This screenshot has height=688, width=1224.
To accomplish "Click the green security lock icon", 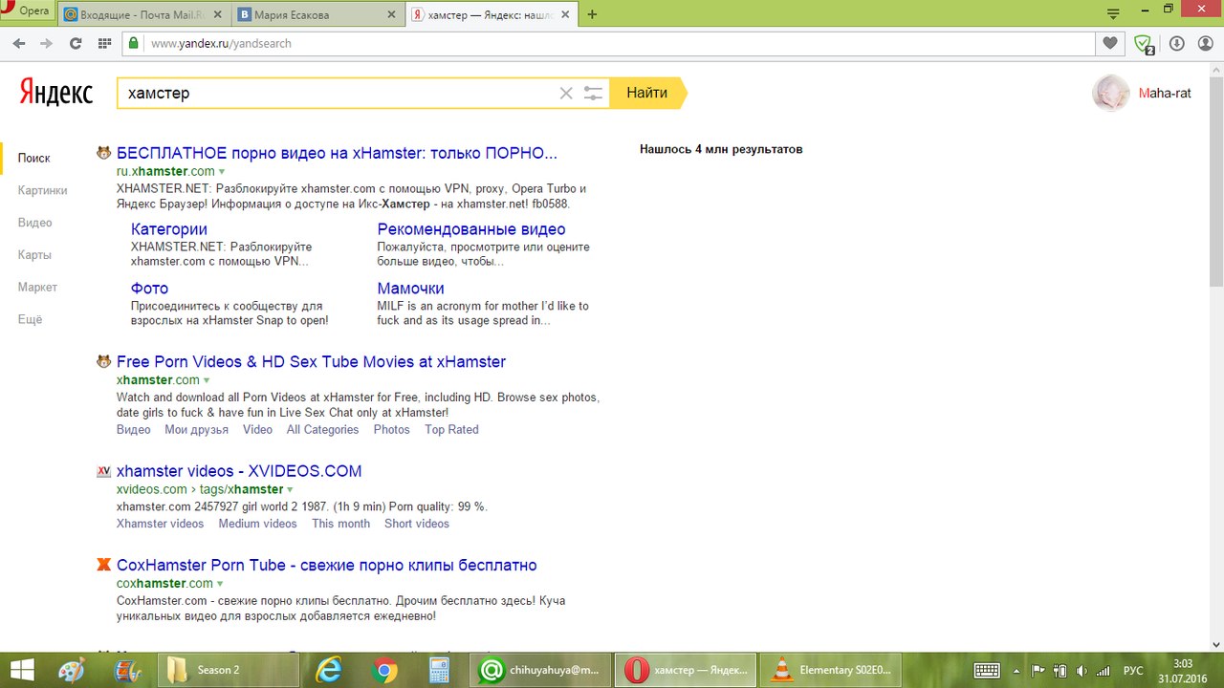I will click(134, 43).
